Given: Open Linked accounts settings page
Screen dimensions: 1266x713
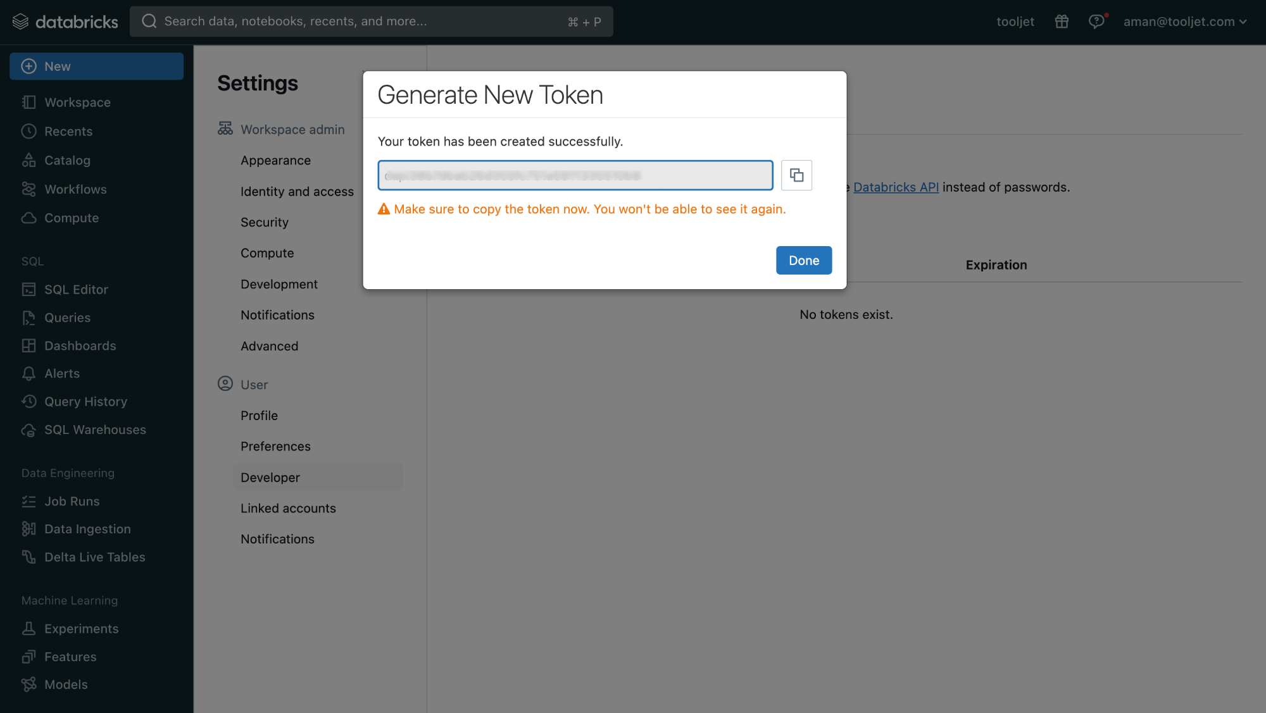Looking at the screenshot, I should pos(288,508).
